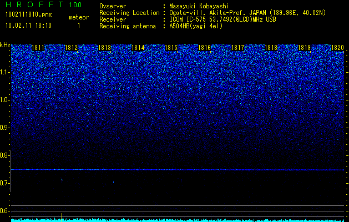
Task: Click the 1.1 kHz axis label
Action: tap(4, 73)
